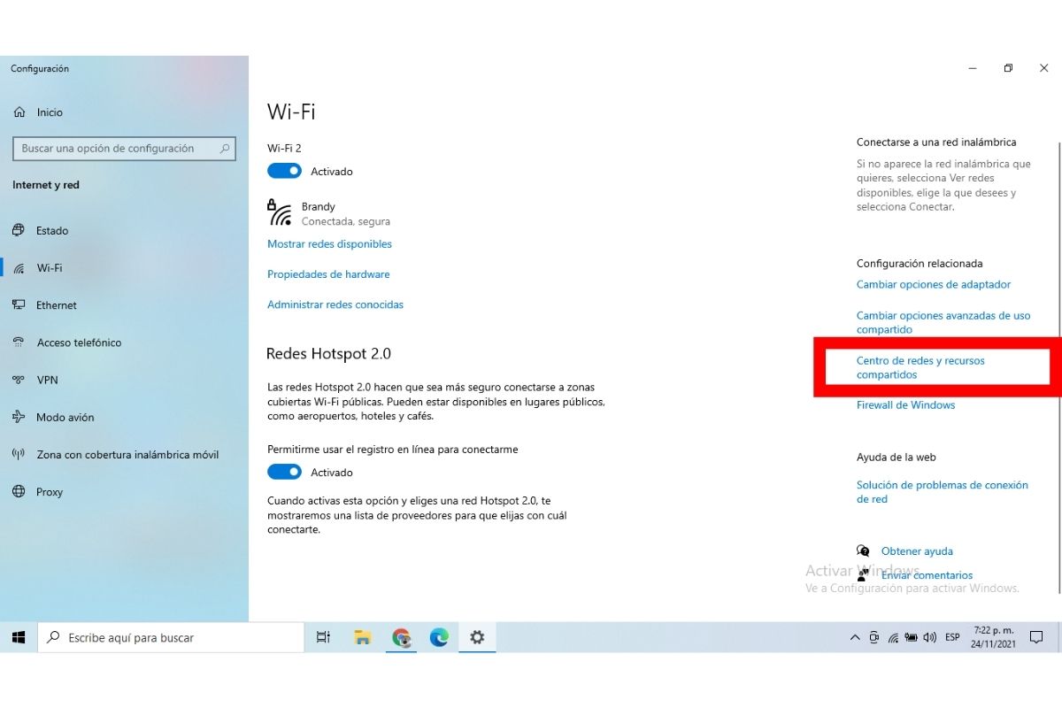Click Cambiar opciones avanzadas de uso compartido
Image resolution: width=1062 pixels, height=708 pixels.
pos(943,322)
